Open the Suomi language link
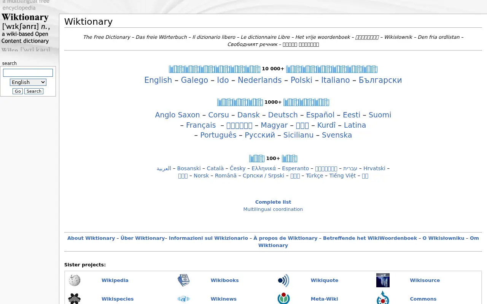 point(380,115)
